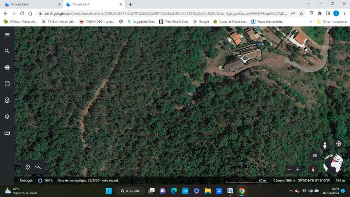Toggle the 3D view button
The width and height of the screenshot is (350, 197).
coord(315,155)
